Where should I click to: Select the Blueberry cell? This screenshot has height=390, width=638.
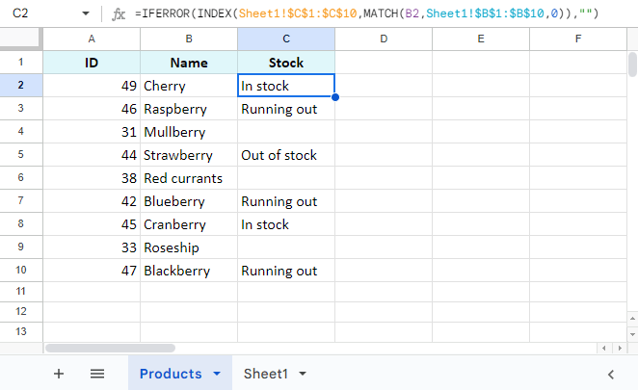tap(189, 201)
